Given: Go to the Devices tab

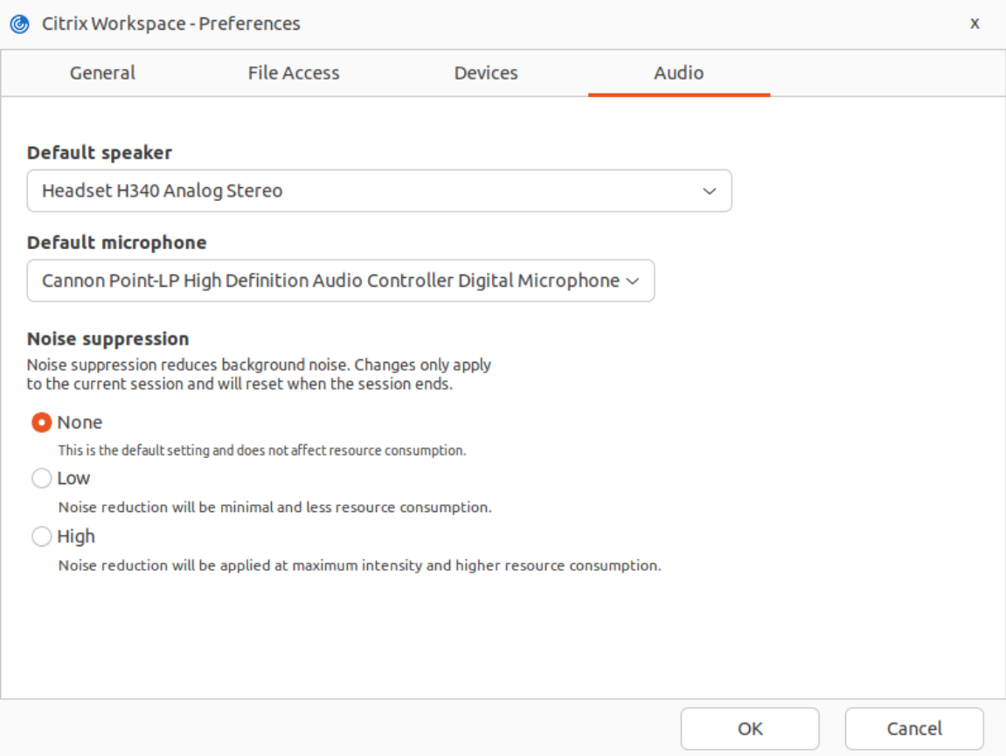Looking at the screenshot, I should click(x=486, y=73).
